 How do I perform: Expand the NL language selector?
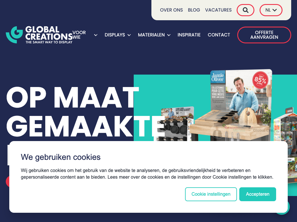271,10
